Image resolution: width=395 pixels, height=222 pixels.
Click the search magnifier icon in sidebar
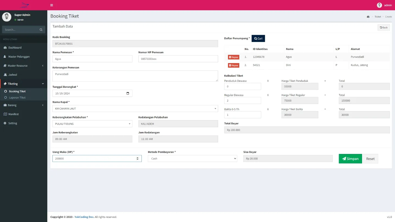41,30
